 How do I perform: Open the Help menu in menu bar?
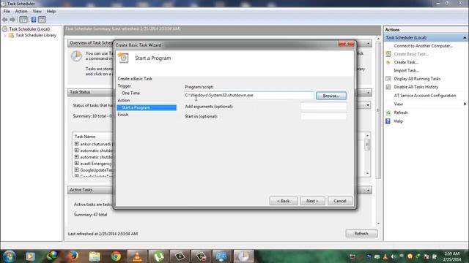pos(51,12)
